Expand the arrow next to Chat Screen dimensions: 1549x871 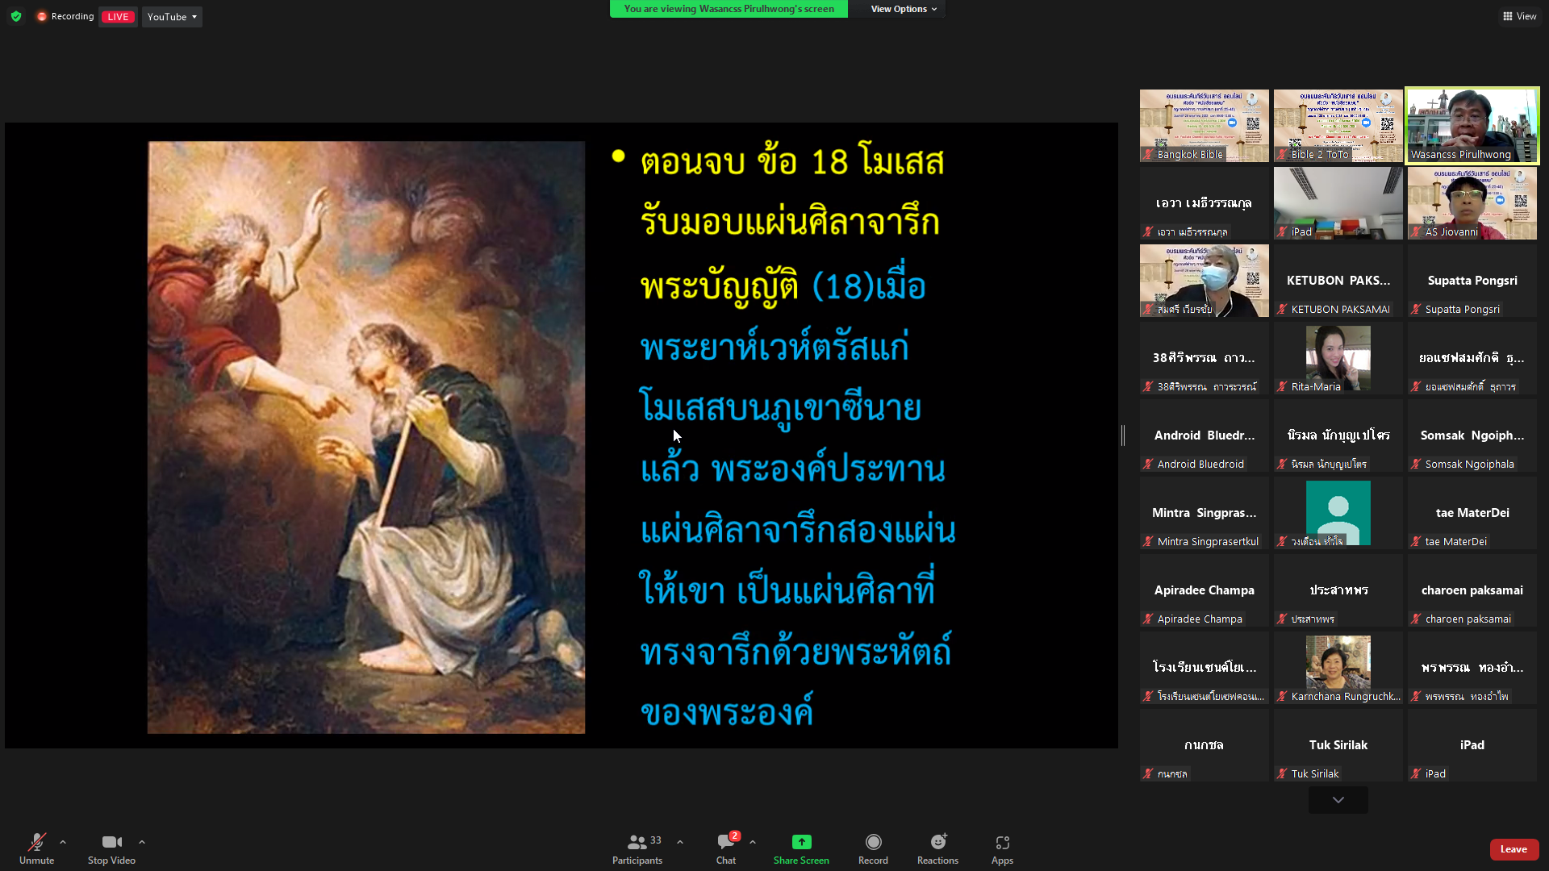(753, 842)
